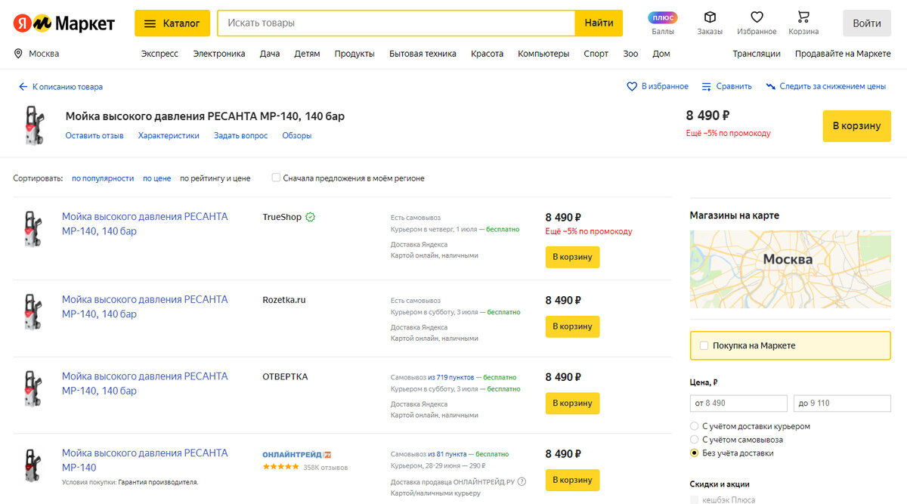
Task: Open the product thumbnail in the Rozetka.ru row
Action: (33, 311)
